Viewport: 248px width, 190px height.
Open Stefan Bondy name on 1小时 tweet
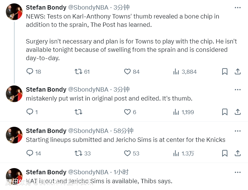tap(46, 172)
